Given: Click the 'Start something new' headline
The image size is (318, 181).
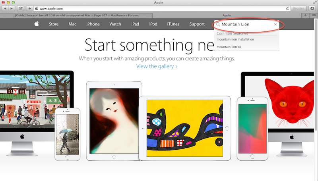Looking at the screenshot, I should [x=149, y=45].
